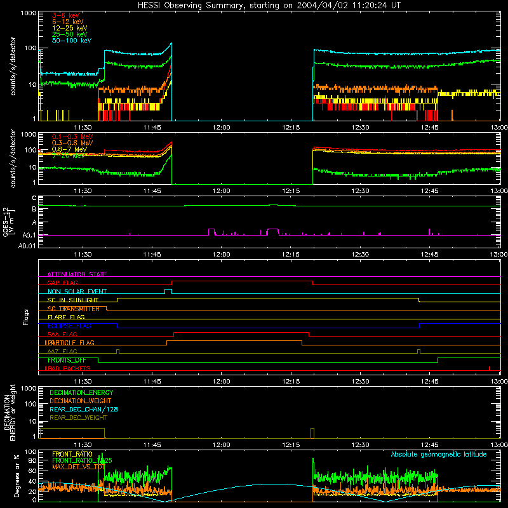
Task: Click the FLARE_FLAG label
Action: 66,317
